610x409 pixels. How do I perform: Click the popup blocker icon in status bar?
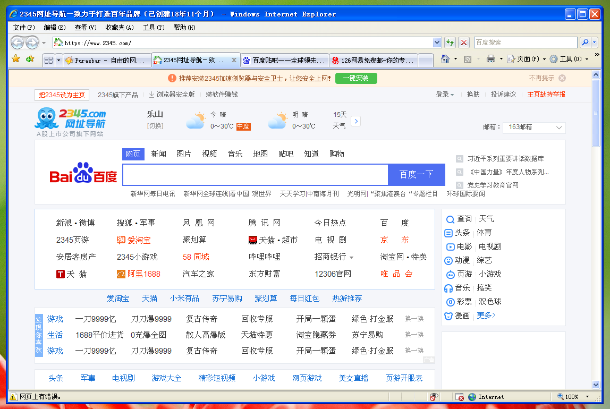pyautogui.click(x=460, y=397)
